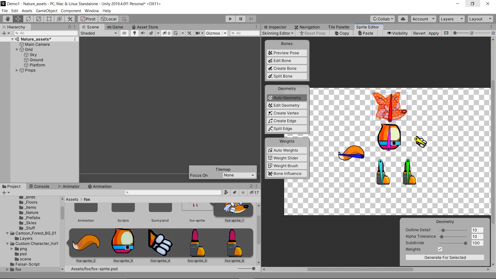This screenshot has width=496, height=279.
Task: Open the Layout dropdown
Action: 480,19
